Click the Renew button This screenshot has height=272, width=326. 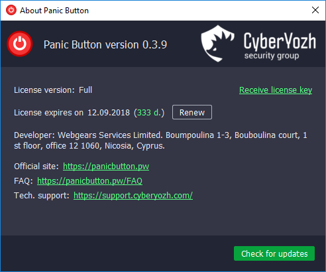point(192,112)
